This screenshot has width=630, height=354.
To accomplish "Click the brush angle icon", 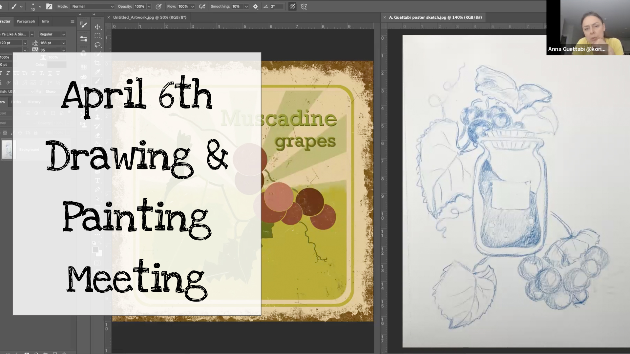I will pyautogui.click(x=265, y=6).
